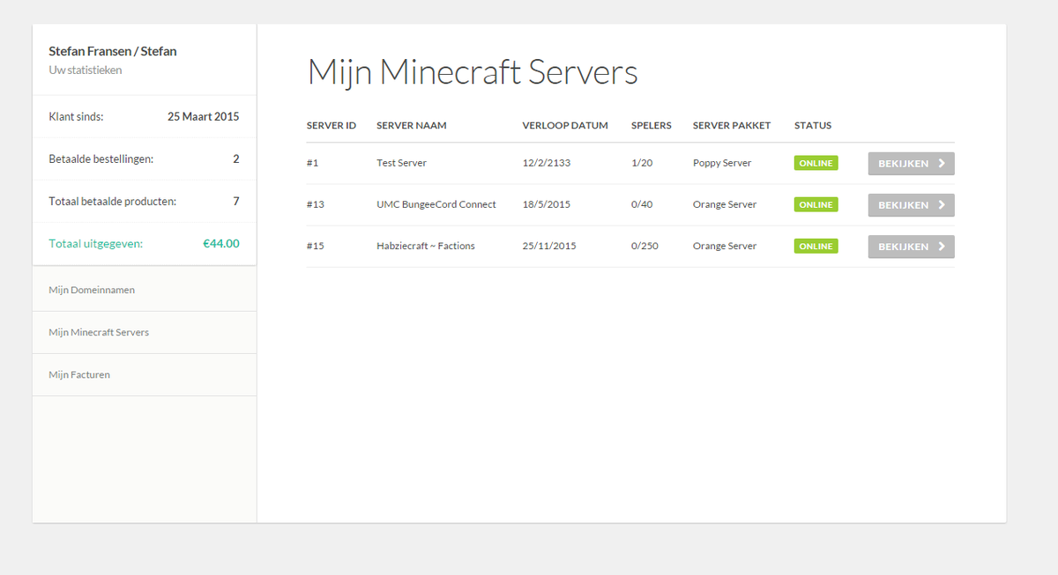Image resolution: width=1058 pixels, height=575 pixels.
Task: Click the SPELERS column header
Action: (652, 125)
